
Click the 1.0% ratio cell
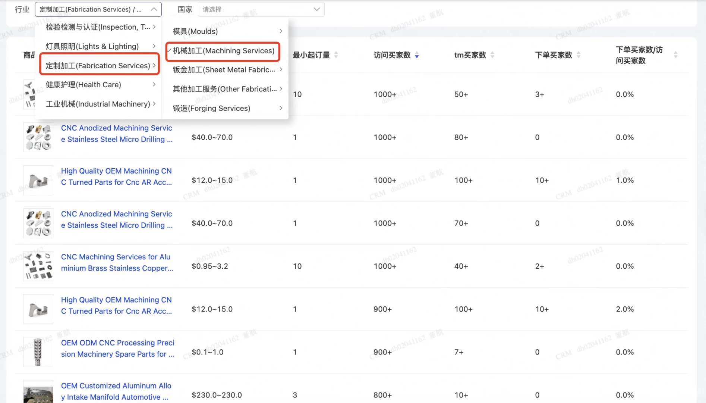click(625, 180)
